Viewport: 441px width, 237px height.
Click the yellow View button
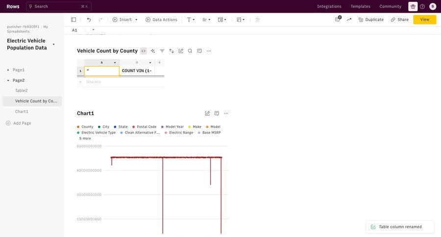(x=424, y=20)
